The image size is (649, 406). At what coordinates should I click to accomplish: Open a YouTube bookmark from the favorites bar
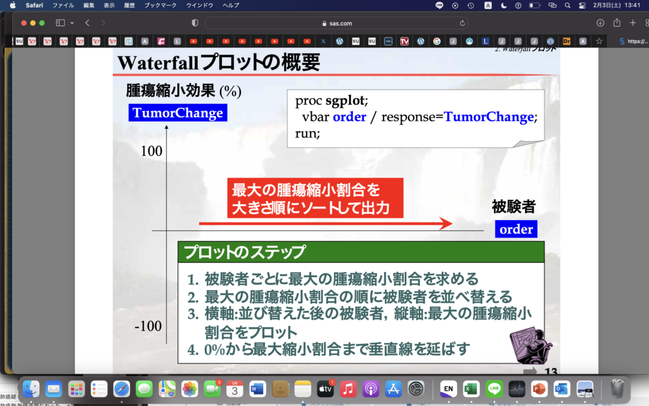click(194, 41)
